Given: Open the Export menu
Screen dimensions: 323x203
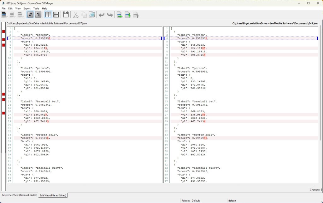Looking at the screenshot, I should coord(27,9).
